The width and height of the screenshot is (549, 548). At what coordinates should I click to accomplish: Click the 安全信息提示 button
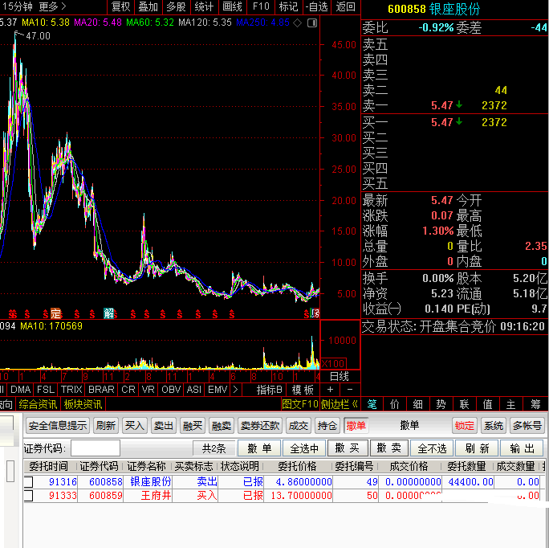(x=58, y=426)
